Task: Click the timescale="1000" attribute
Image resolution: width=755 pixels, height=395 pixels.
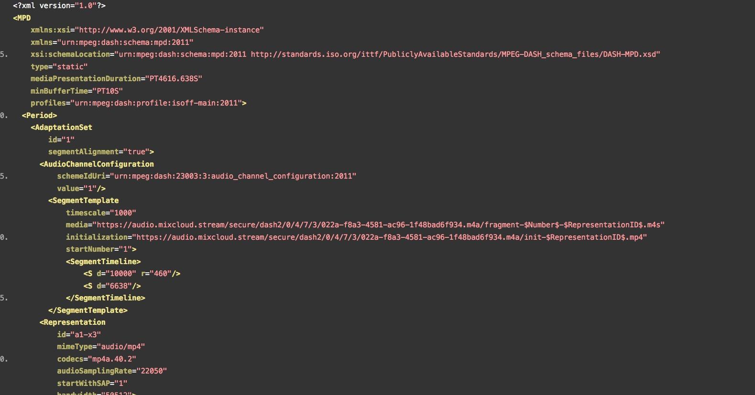Action: tap(101, 213)
